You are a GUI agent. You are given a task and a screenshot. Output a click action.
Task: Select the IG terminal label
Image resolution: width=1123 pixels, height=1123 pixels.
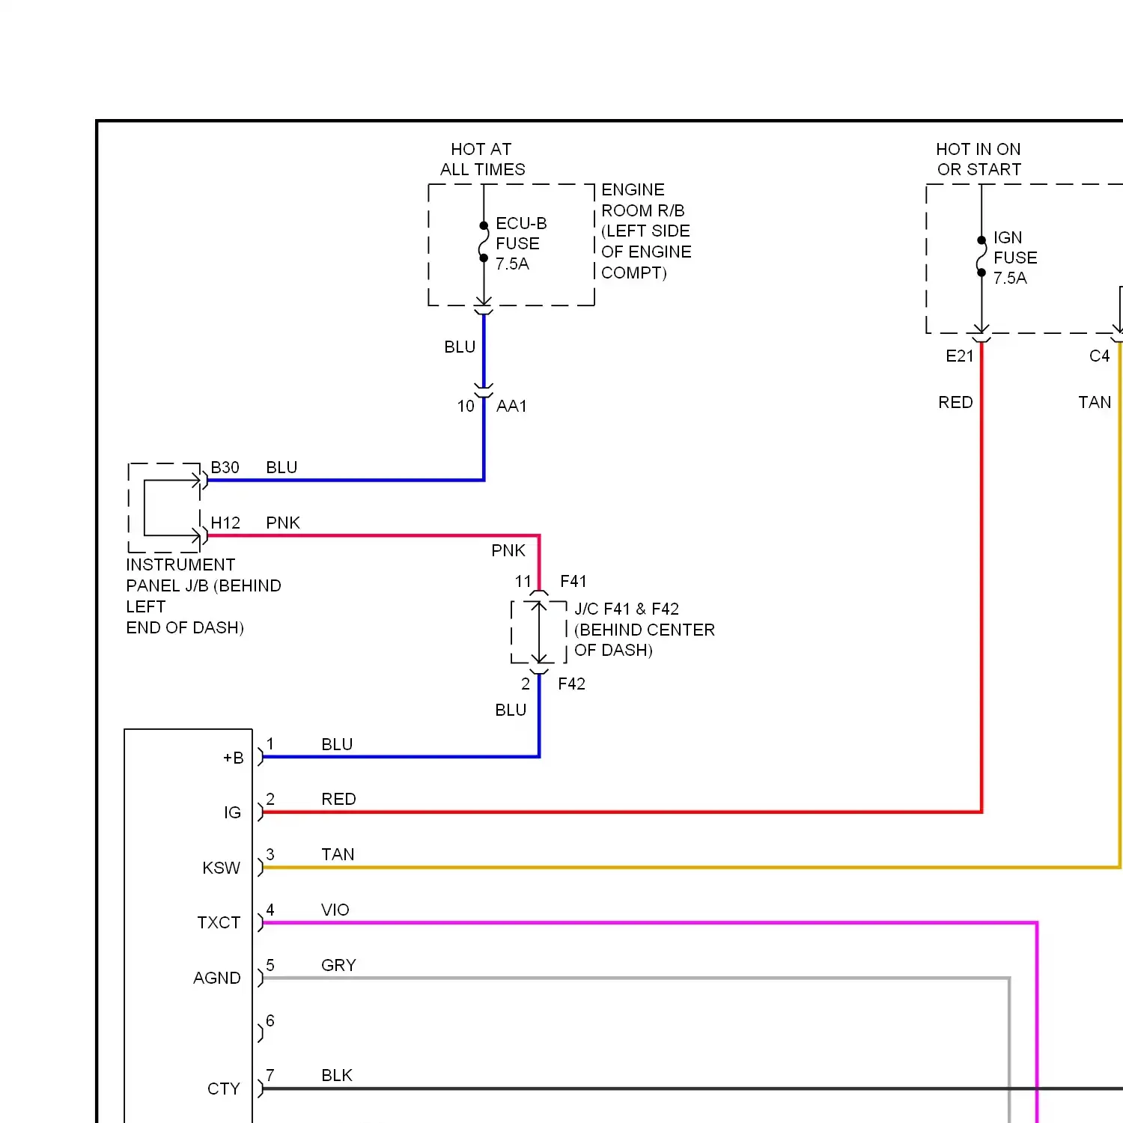click(x=233, y=813)
